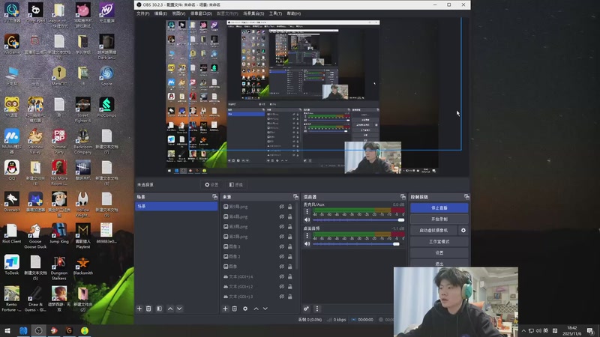The height and width of the screenshot is (337, 600).
Task: Toggle visibility of 第2局.png source
Action: coord(282,237)
